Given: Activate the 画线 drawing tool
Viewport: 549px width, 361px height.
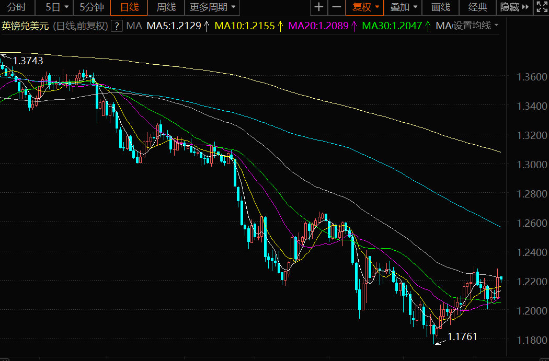Looking at the screenshot, I should (x=440, y=7).
